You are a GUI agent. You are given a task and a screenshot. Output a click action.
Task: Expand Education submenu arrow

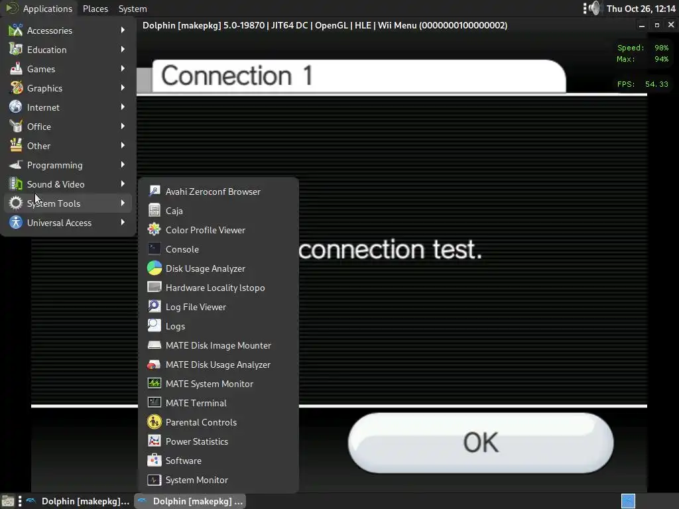tap(123, 49)
